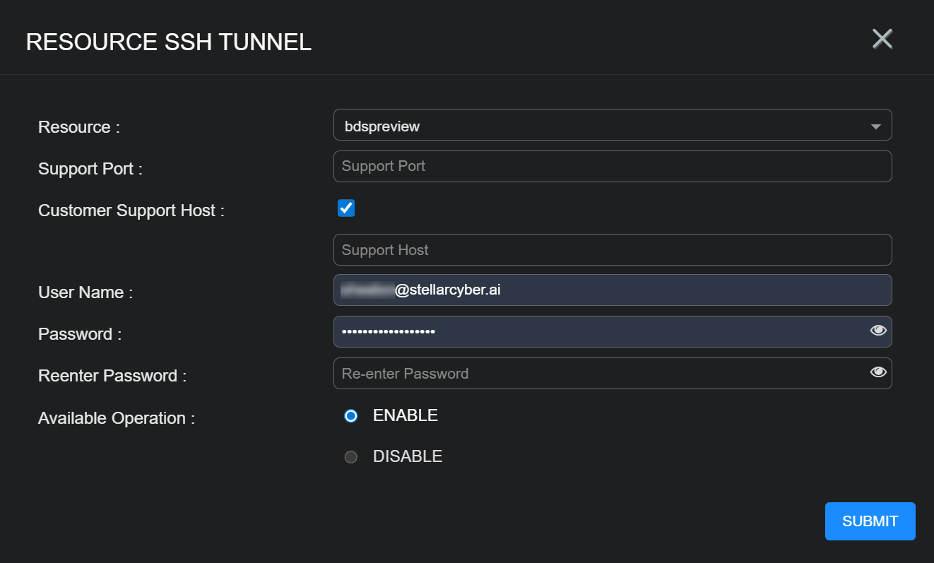
Task: Uncheck the Customer Support Host checkbox
Action: coord(346,208)
